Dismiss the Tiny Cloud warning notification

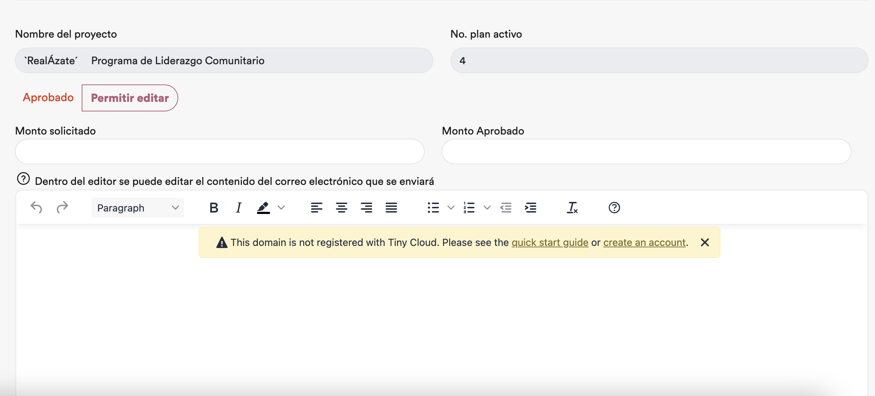pos(705,242)
